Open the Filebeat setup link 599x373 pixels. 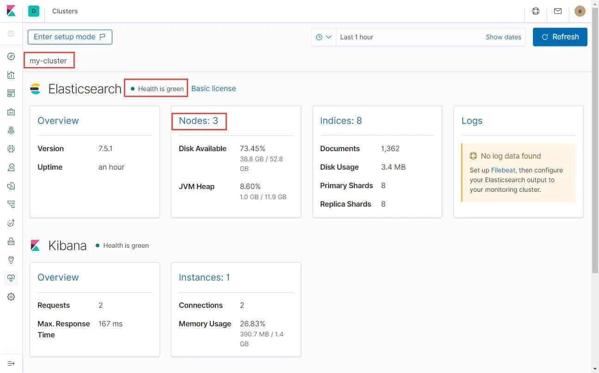point(502,170)
